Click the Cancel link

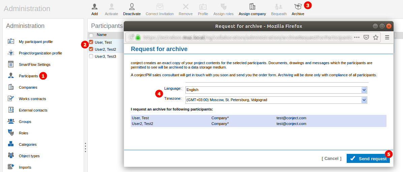(331, 159)
